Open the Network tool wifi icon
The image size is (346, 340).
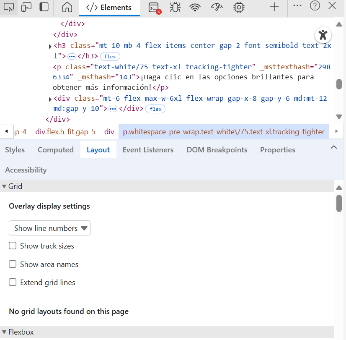click(x=195, y=8)
